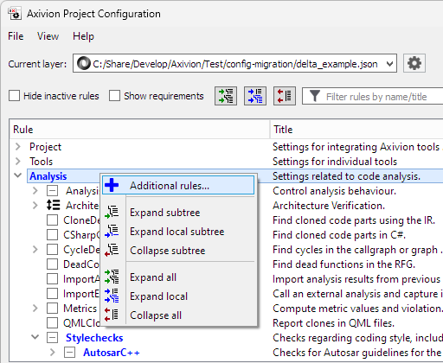The height and width of the screenshot is (363, 443).
Task: Expand the Project tree node
Action: (x=18, y=147)
